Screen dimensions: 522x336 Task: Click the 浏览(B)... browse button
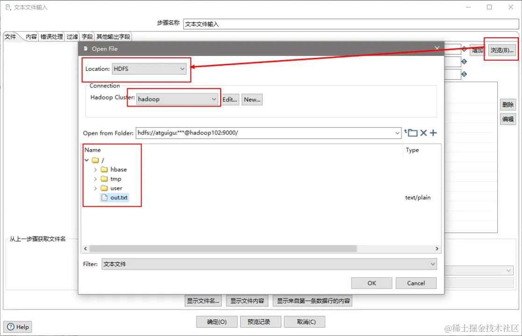[x=502, y=50]
